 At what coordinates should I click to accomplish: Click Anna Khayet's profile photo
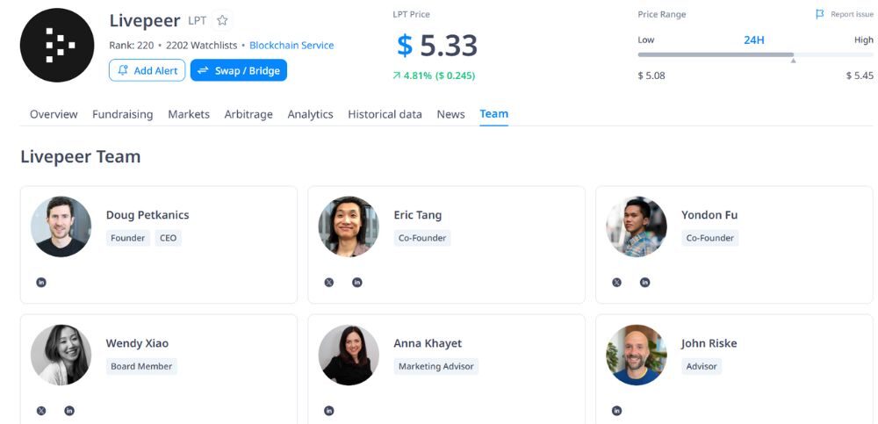tap(349, 356)
